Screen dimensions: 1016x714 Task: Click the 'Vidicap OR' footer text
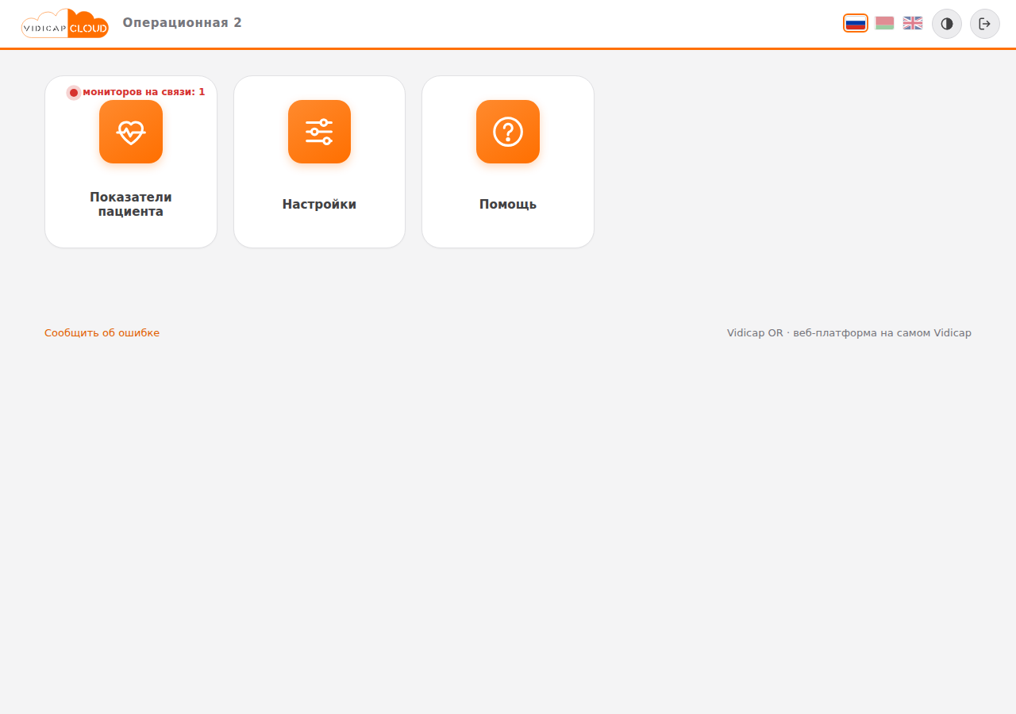(755, 333)
